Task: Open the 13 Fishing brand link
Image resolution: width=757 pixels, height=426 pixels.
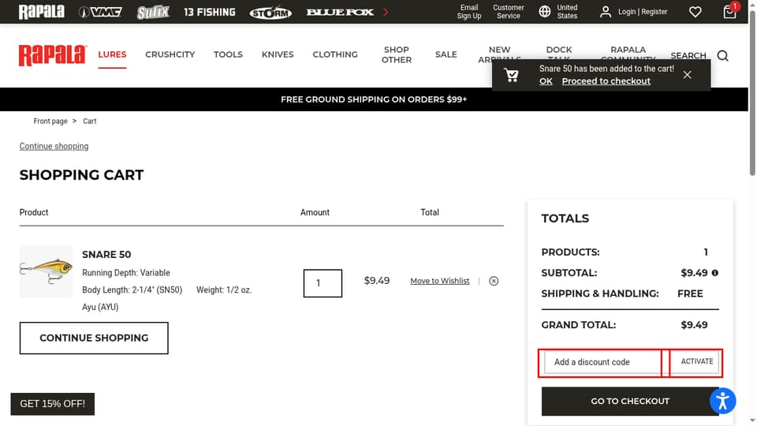Action: pos(210,12)
